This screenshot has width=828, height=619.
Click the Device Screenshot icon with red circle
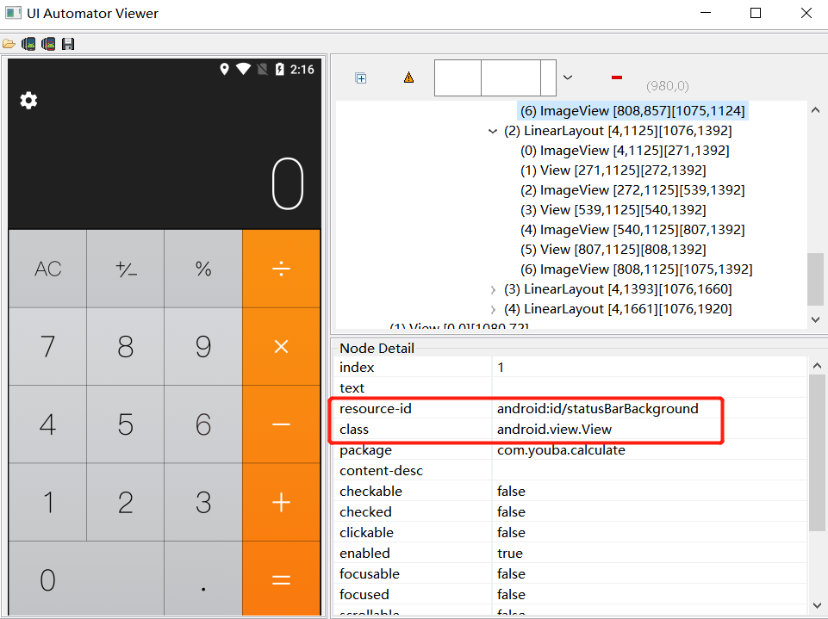[48, 43]
